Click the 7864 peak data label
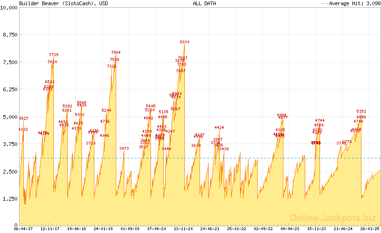381x233 pixels. tap(116, 52)
